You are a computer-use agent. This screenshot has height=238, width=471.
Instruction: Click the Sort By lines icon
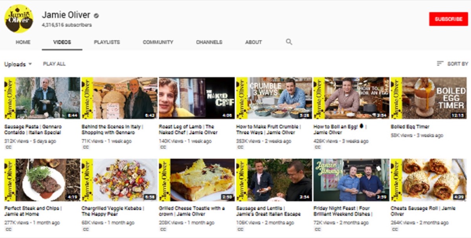440,64
